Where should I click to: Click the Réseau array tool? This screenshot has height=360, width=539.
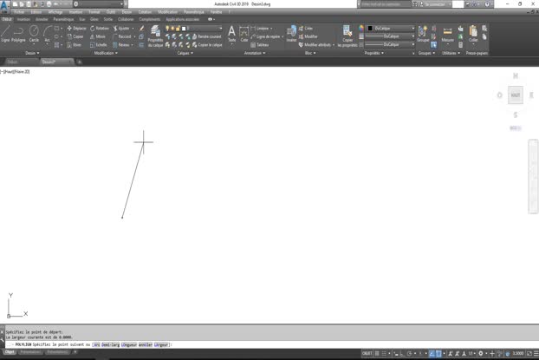pyautogui.click(x=121, y=45)
